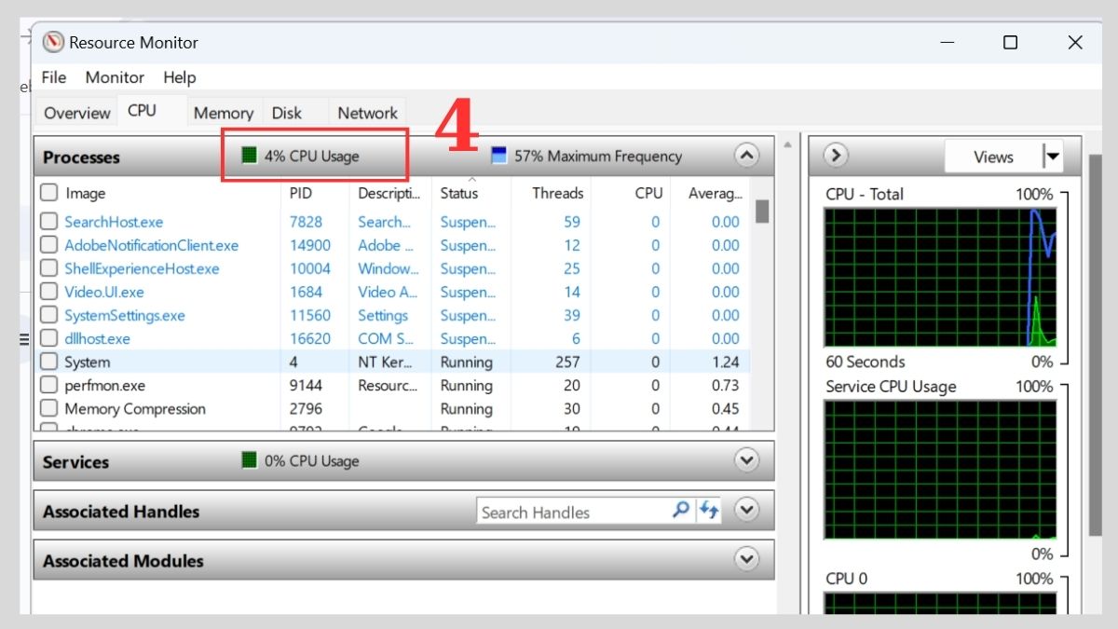Check the perfmon.exe checkbox
The image size is (1118, 629).
click(x=48, y=385)
